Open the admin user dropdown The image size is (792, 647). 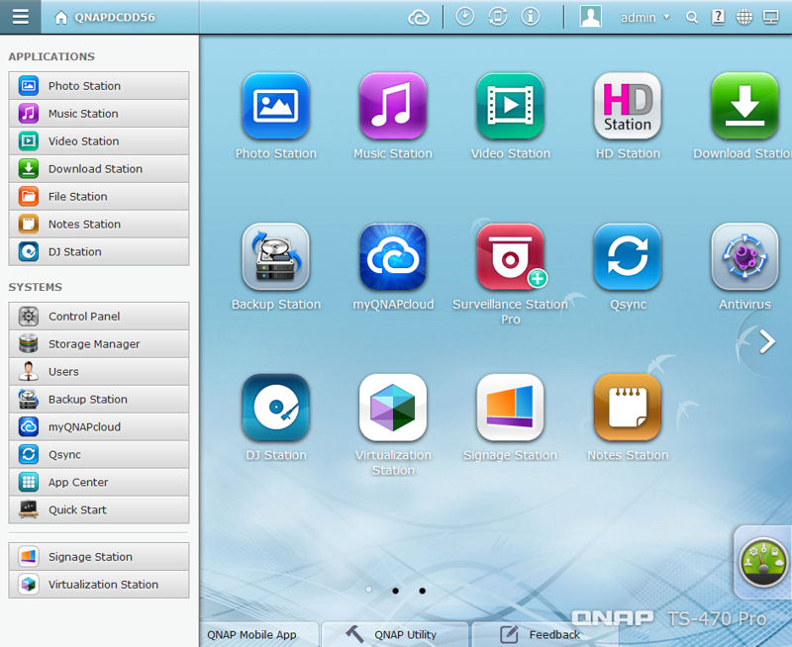[x=645, y=18]
